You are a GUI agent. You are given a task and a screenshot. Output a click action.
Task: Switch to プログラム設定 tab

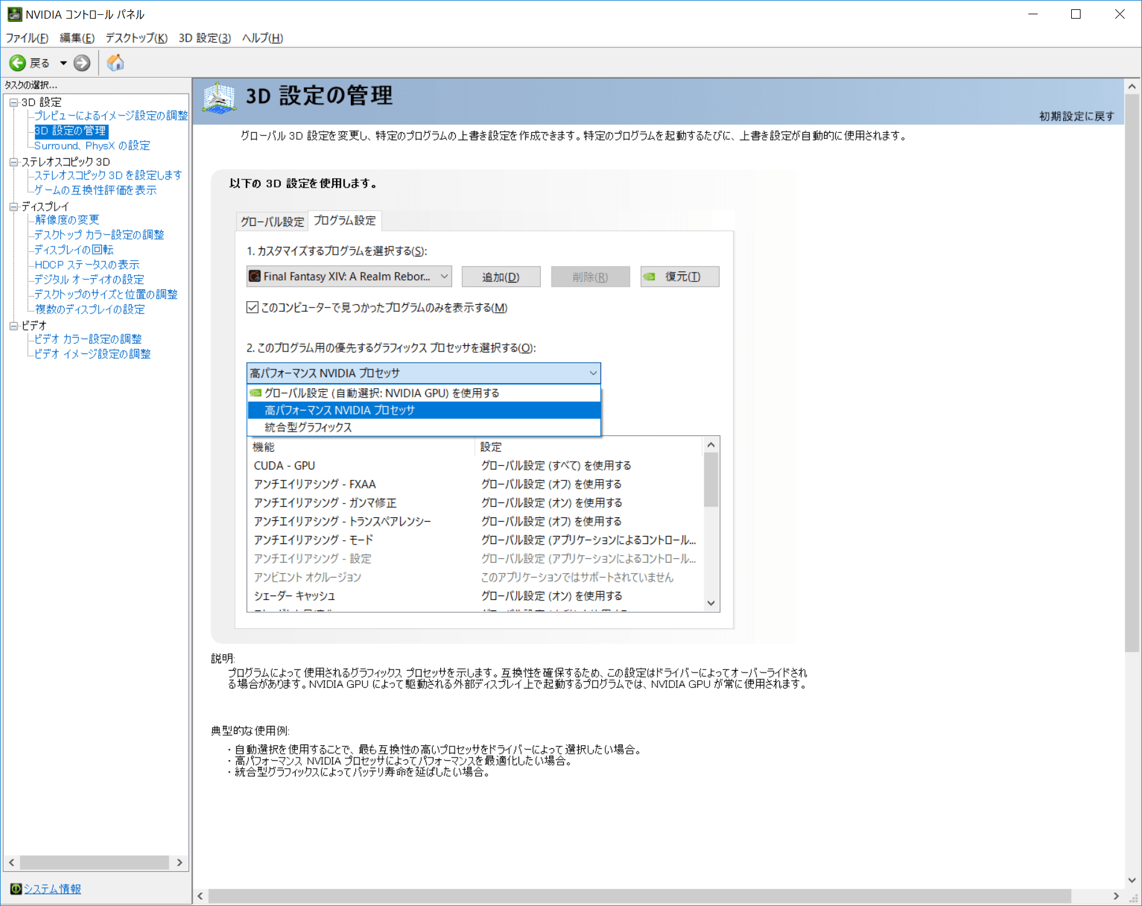[x=345, y=220]
